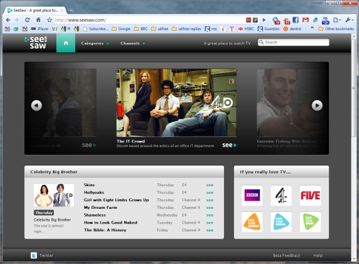
Task: Open the Shameless programme link
Action: click(x=95, y=215)
